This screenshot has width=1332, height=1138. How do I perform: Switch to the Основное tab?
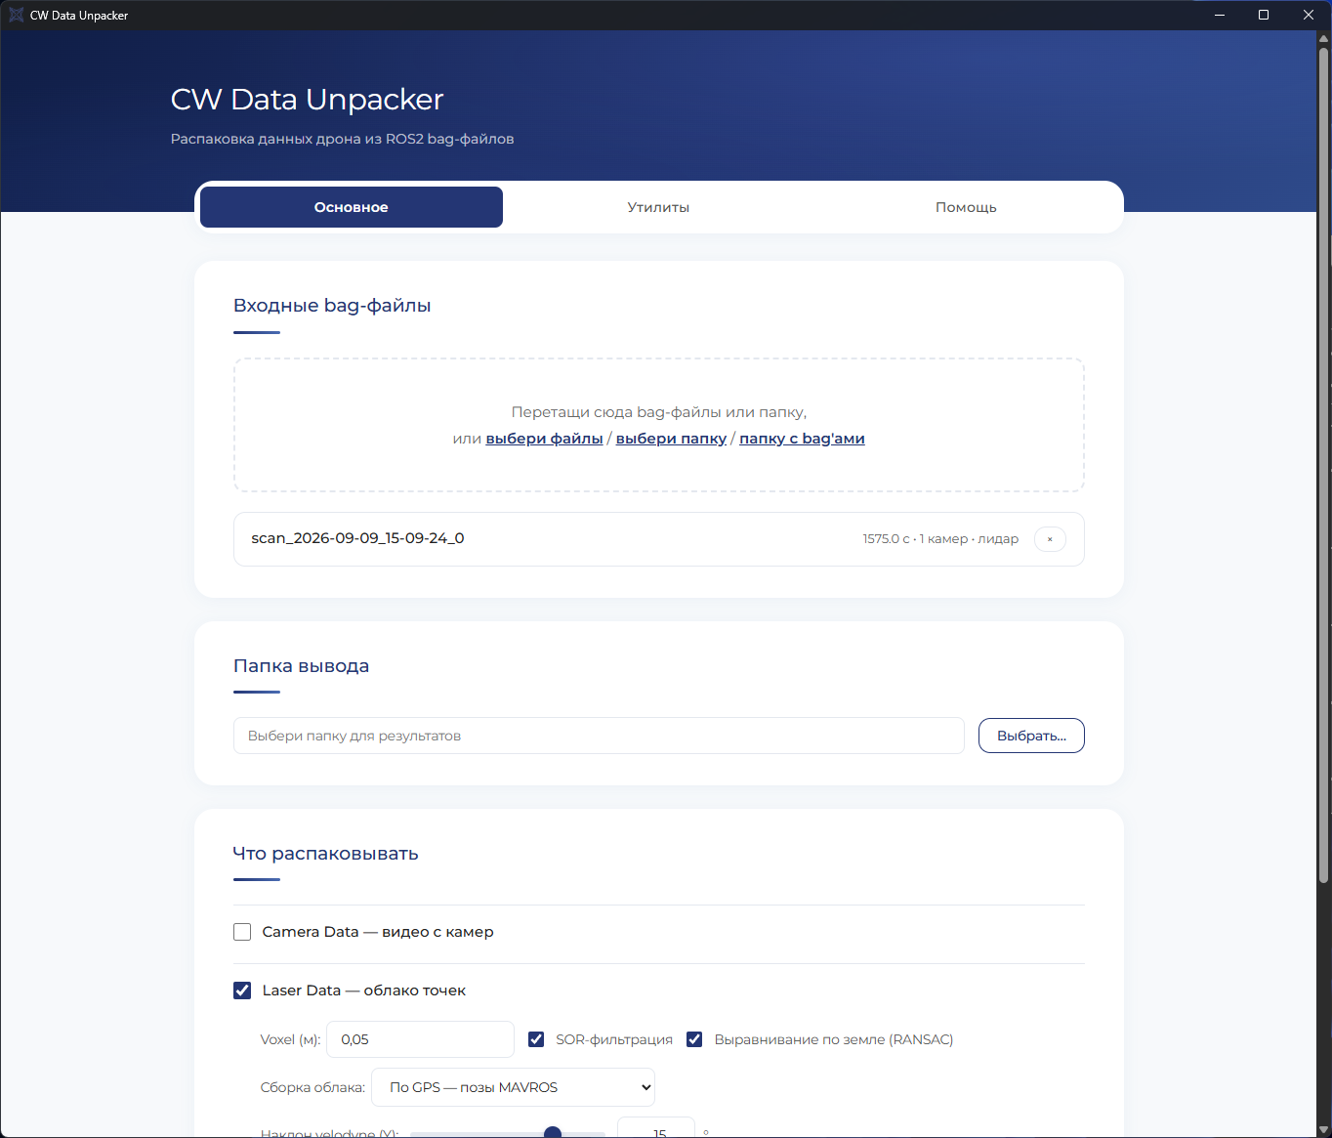pos(352,207)
